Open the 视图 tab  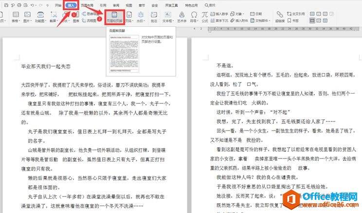point(129,5)
